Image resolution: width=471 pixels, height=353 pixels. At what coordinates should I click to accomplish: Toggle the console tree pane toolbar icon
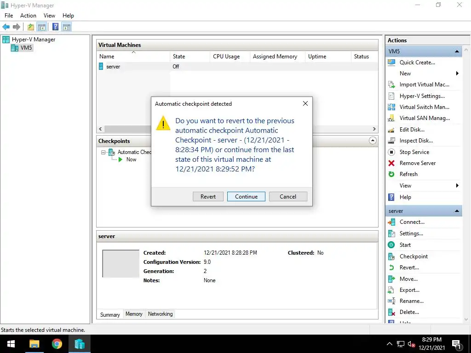tap(41, 27)
